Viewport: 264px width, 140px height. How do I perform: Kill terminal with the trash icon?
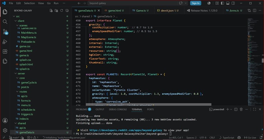tap(241, 109)
